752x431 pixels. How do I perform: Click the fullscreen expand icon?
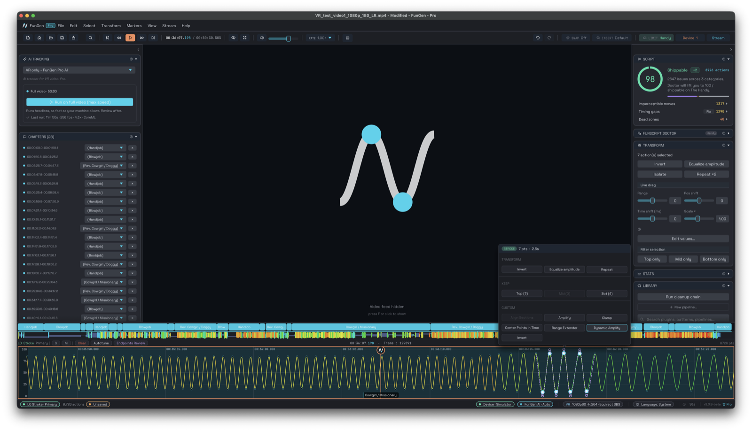point(245,38)
